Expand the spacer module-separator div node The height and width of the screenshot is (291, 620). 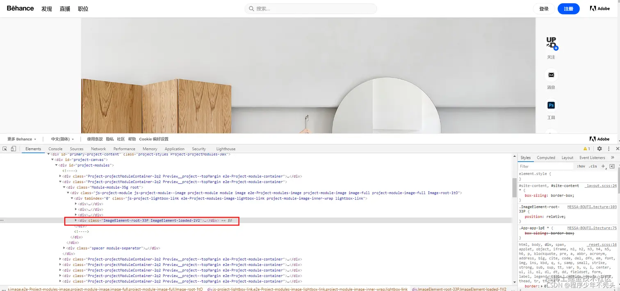point(64,248)
